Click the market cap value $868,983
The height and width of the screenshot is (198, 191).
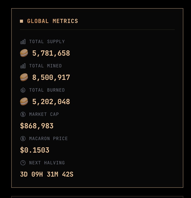pyautogui.click(x=37, y=126)
